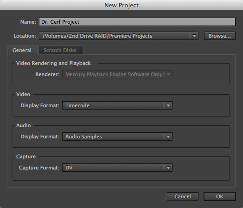Click the Name: label
The image size is (243, 208).
click(28, 22)
